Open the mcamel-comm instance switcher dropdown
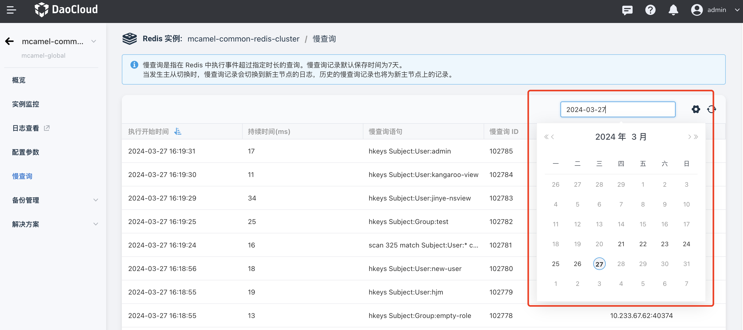The height and width of the screenshot is (330, 743). (94, 41)
